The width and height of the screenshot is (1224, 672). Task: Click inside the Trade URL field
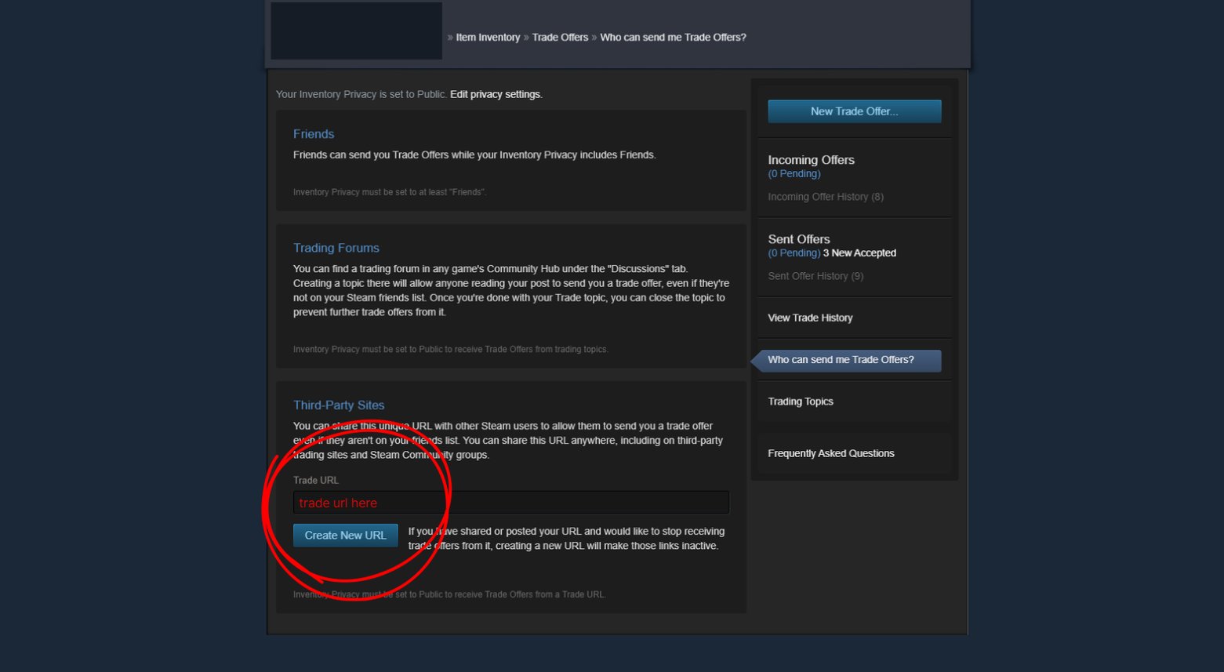[510, 503]
